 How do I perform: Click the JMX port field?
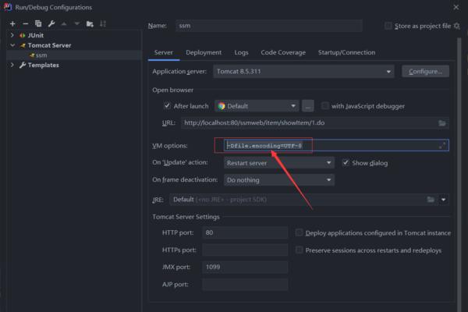point(245,267)
